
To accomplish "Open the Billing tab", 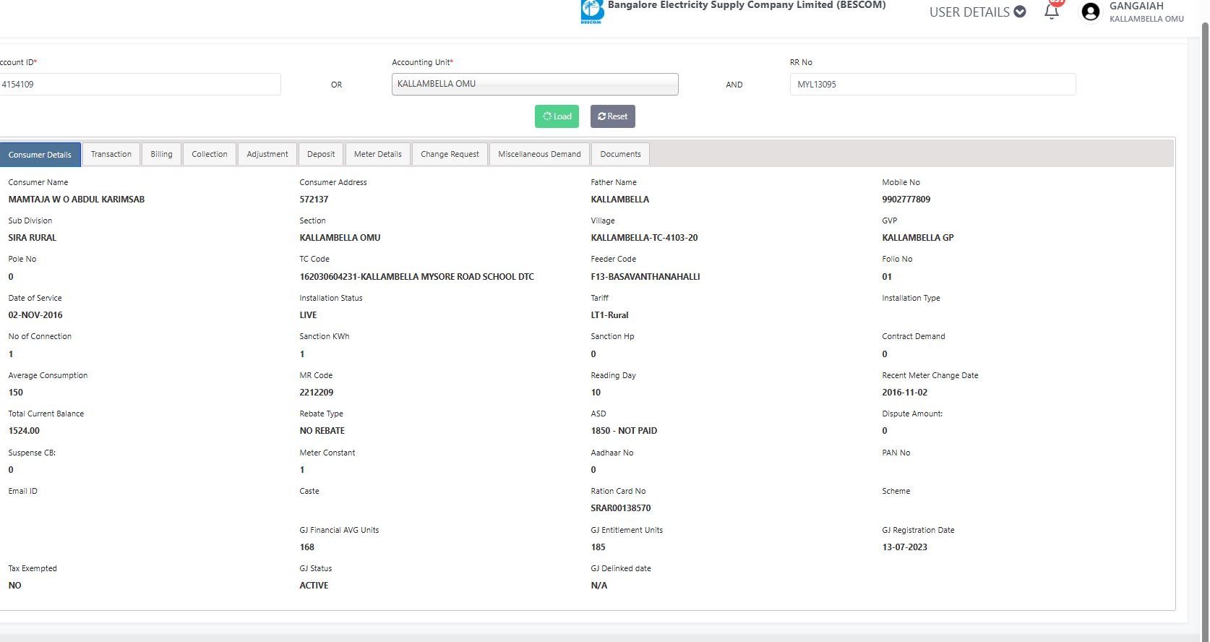I will [161, 154].
